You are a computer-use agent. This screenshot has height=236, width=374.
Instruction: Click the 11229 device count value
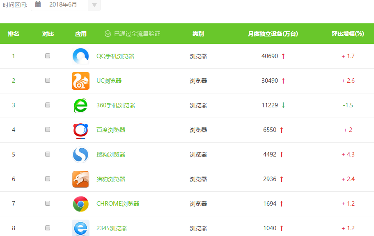click(x=270, y=105)
